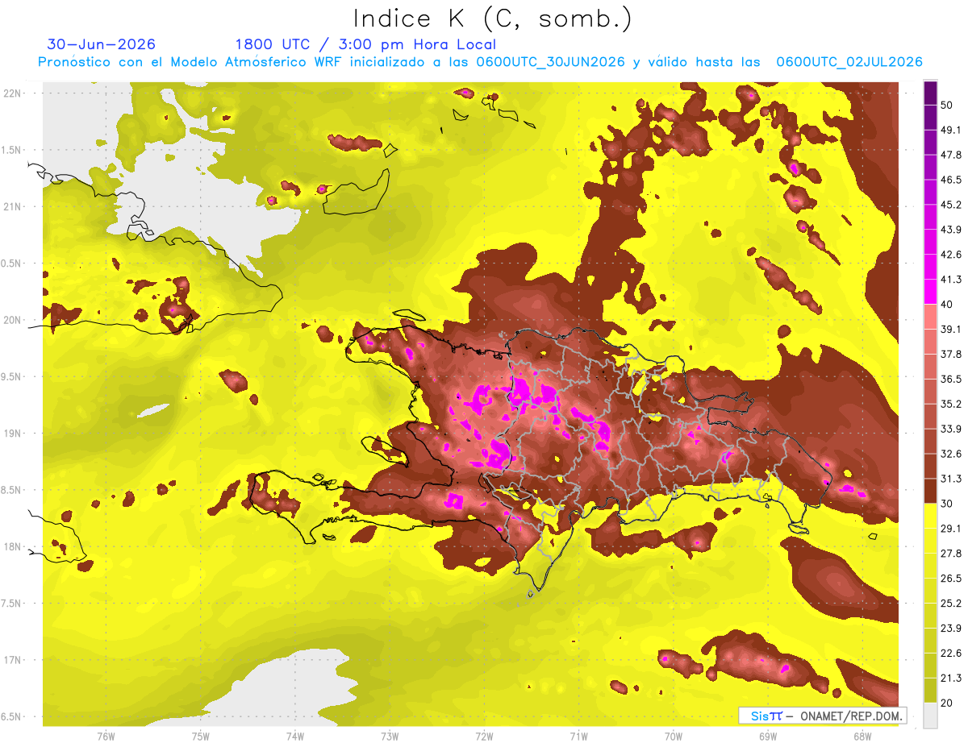This screenshot has width=968, height=747.
Task: Click the colorbar value "20"
Action: (x=947, y=703)
